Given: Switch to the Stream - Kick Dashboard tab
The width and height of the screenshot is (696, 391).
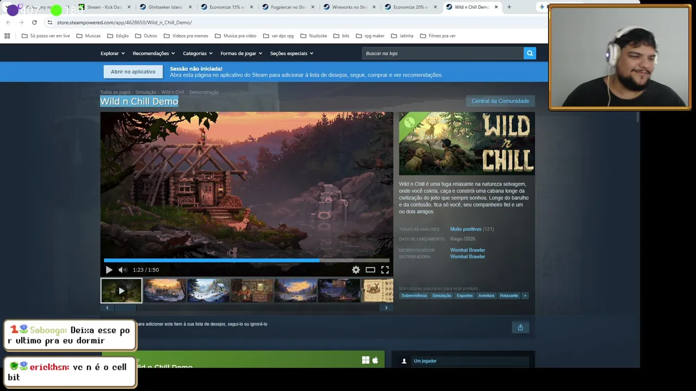Looking at the screenshot, I should coord(104,7).
